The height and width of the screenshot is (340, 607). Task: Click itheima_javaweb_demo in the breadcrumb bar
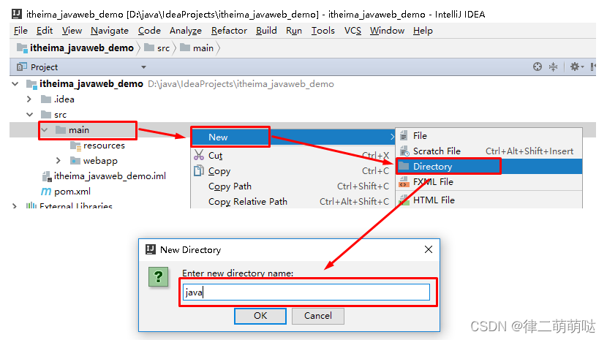coord(82,48)
